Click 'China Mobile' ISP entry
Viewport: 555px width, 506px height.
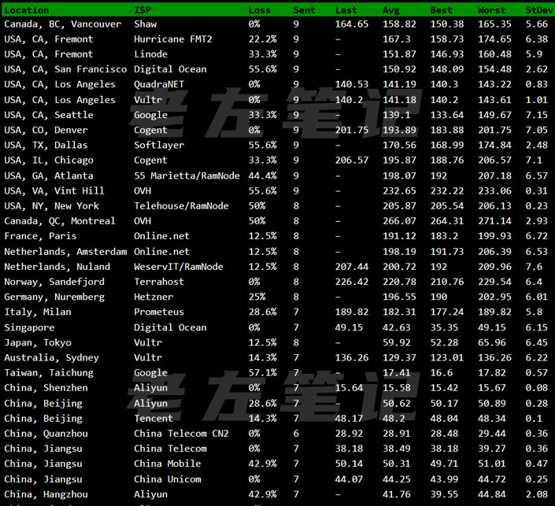(168, 464)
